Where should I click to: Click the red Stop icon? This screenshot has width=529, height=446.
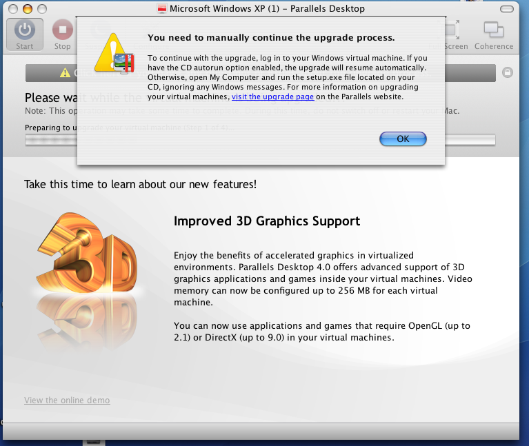click(x=63, y=30)
